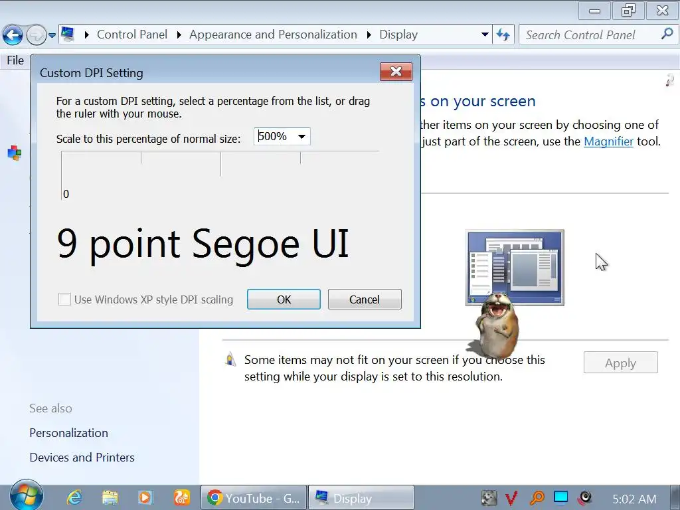Screen dimensions: 680x510
Task: Click the Forward navigation arrow
Action: (x=37, y=35)
